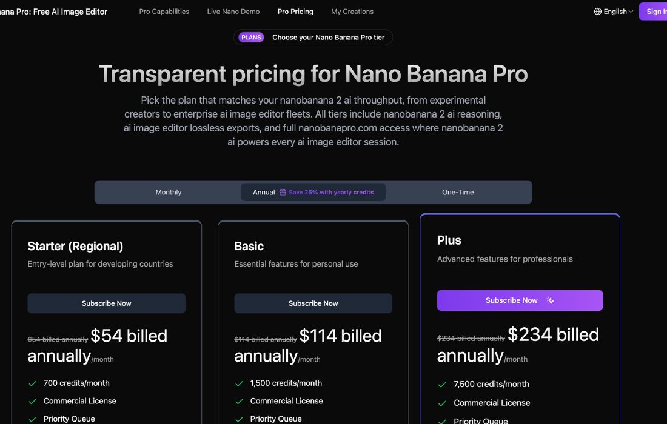Viewport: 667px width, 424px height.
Task: Click checkmark next to Starter Commercial License
Action: tap(32, 401)
